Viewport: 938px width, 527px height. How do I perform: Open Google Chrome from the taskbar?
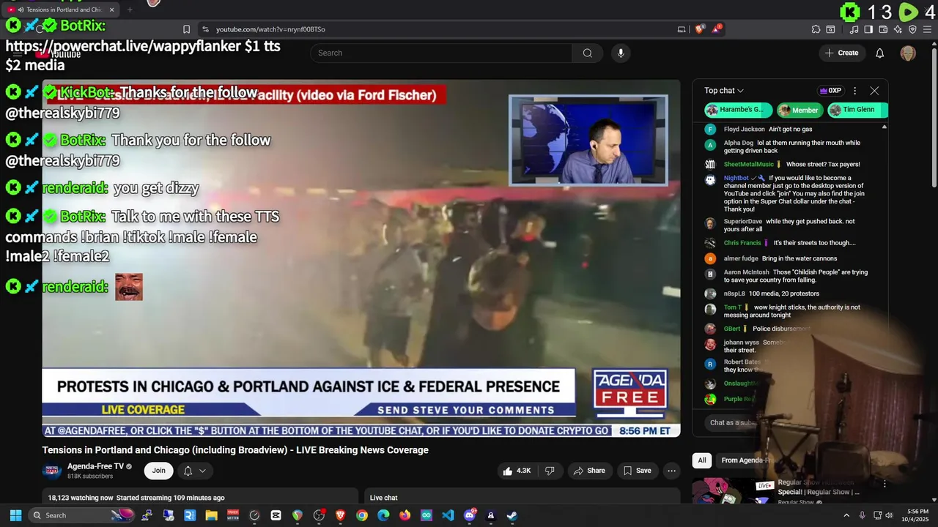[362, 515]
